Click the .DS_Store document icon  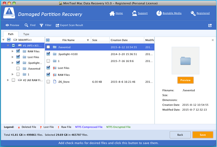pyautogui.click(x=55, y=82)
